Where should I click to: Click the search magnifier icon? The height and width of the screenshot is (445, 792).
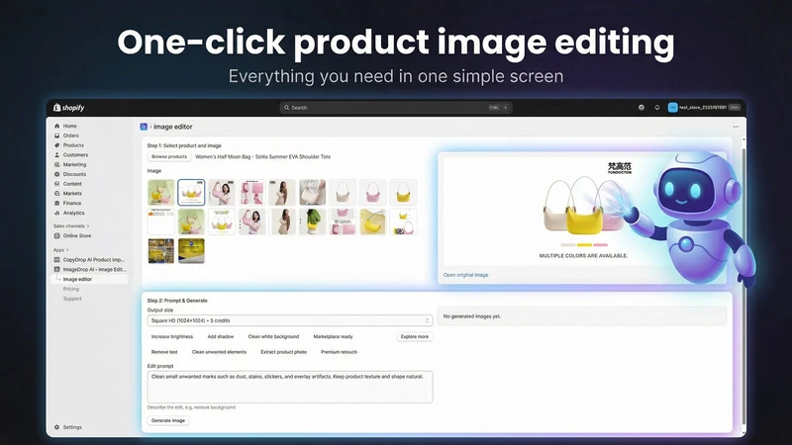286,108
